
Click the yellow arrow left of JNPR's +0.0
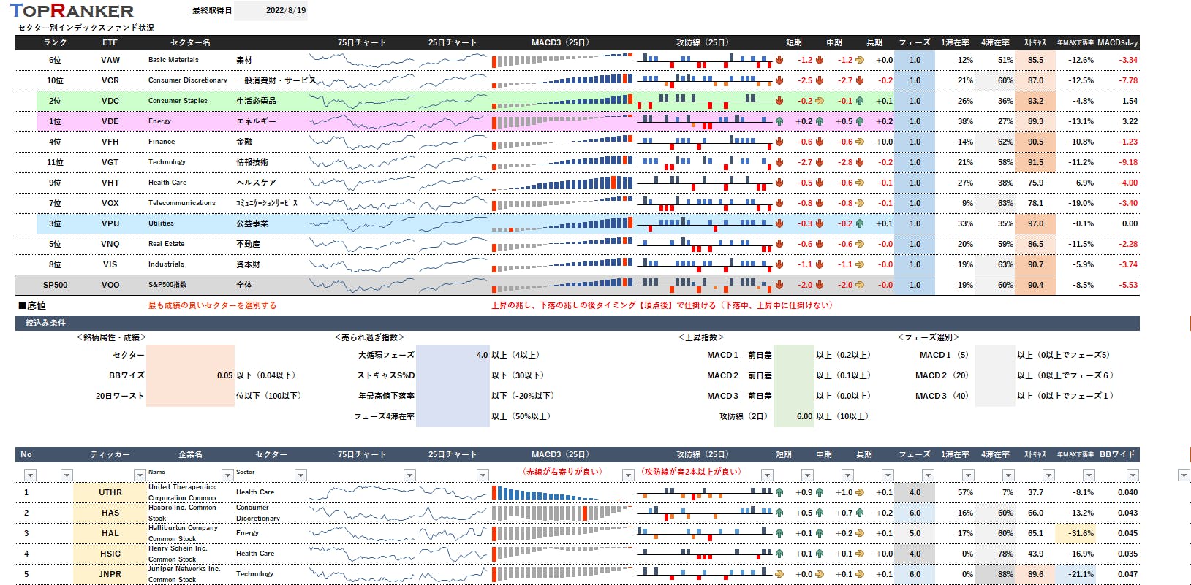tap(779, 574)
